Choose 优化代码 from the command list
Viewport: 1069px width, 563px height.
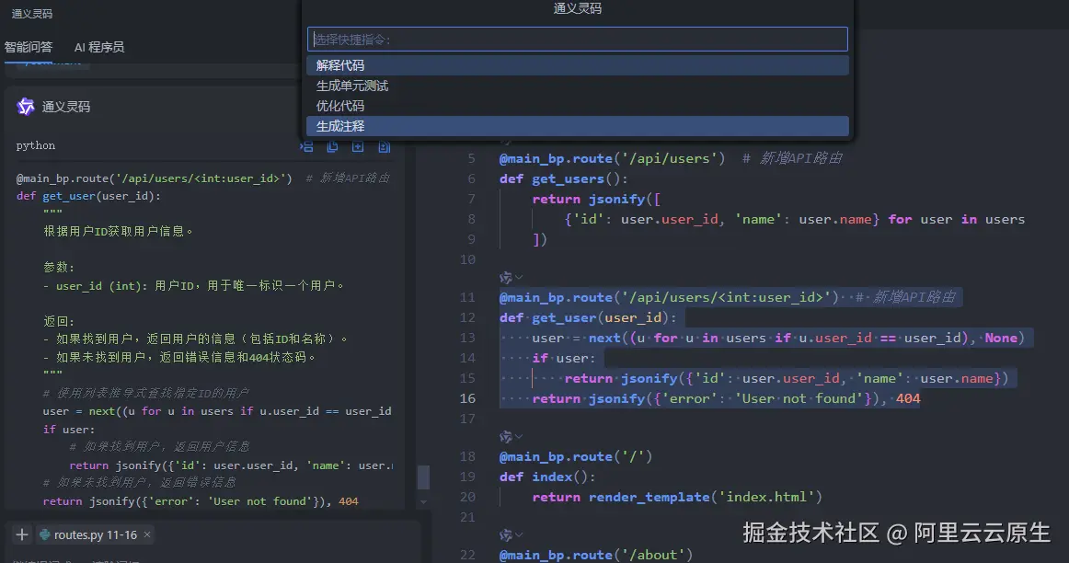(578, 107)
